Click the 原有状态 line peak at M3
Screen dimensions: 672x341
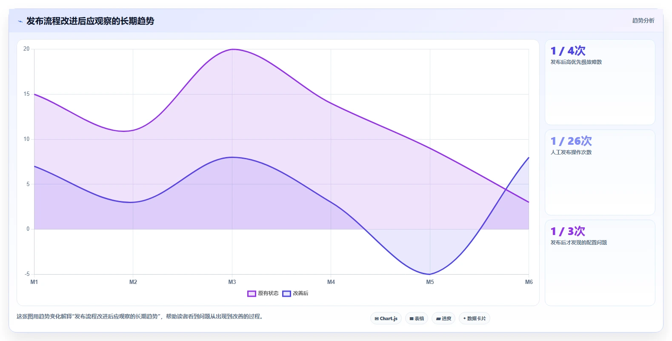[232, 49]
